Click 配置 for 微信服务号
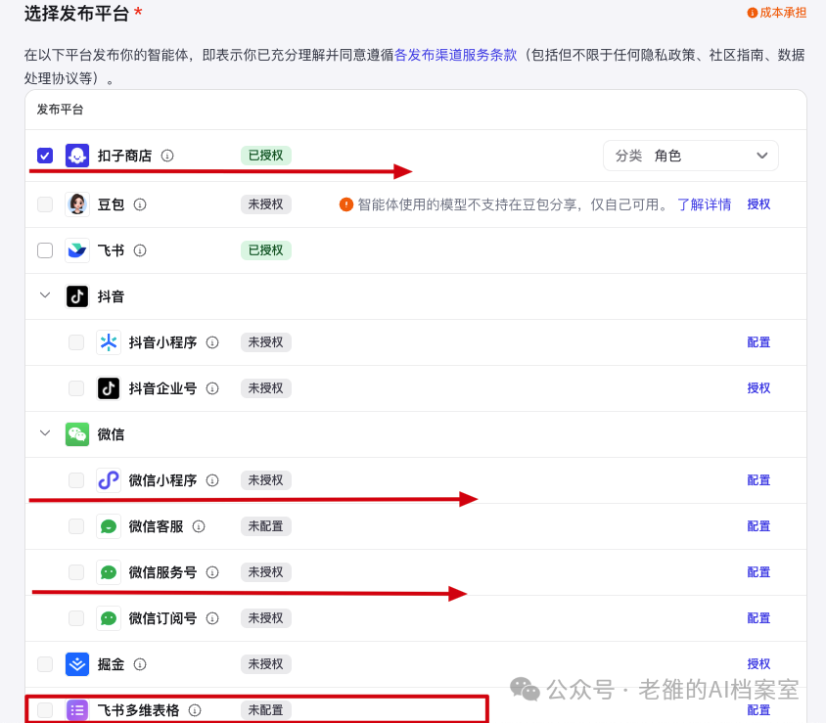Viewport: 826px width, 723px height. (758, 572)
